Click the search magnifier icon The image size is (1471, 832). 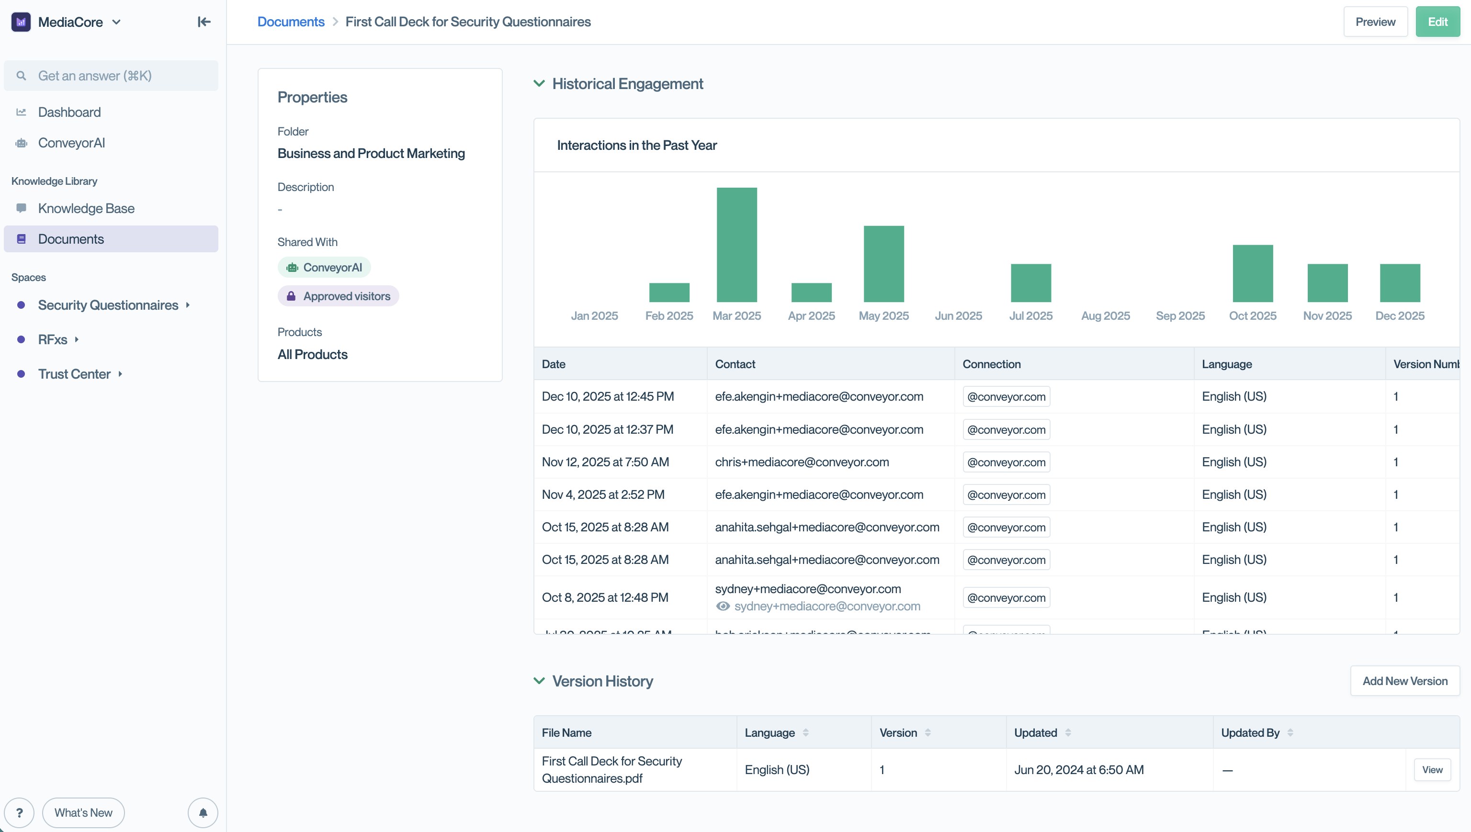[21, 76]
